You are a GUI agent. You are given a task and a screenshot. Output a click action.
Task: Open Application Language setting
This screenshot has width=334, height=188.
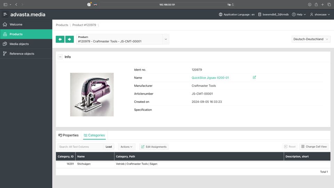coord(237,15)
